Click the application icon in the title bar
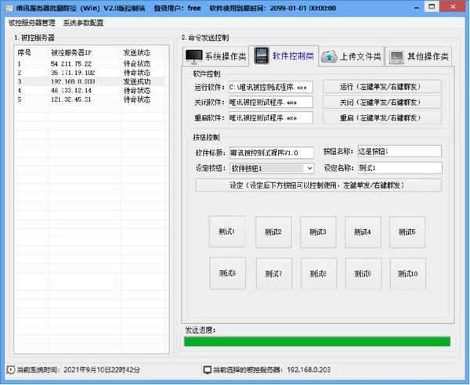Viewport: 470px width, 385px height. (x=8, y=7)
